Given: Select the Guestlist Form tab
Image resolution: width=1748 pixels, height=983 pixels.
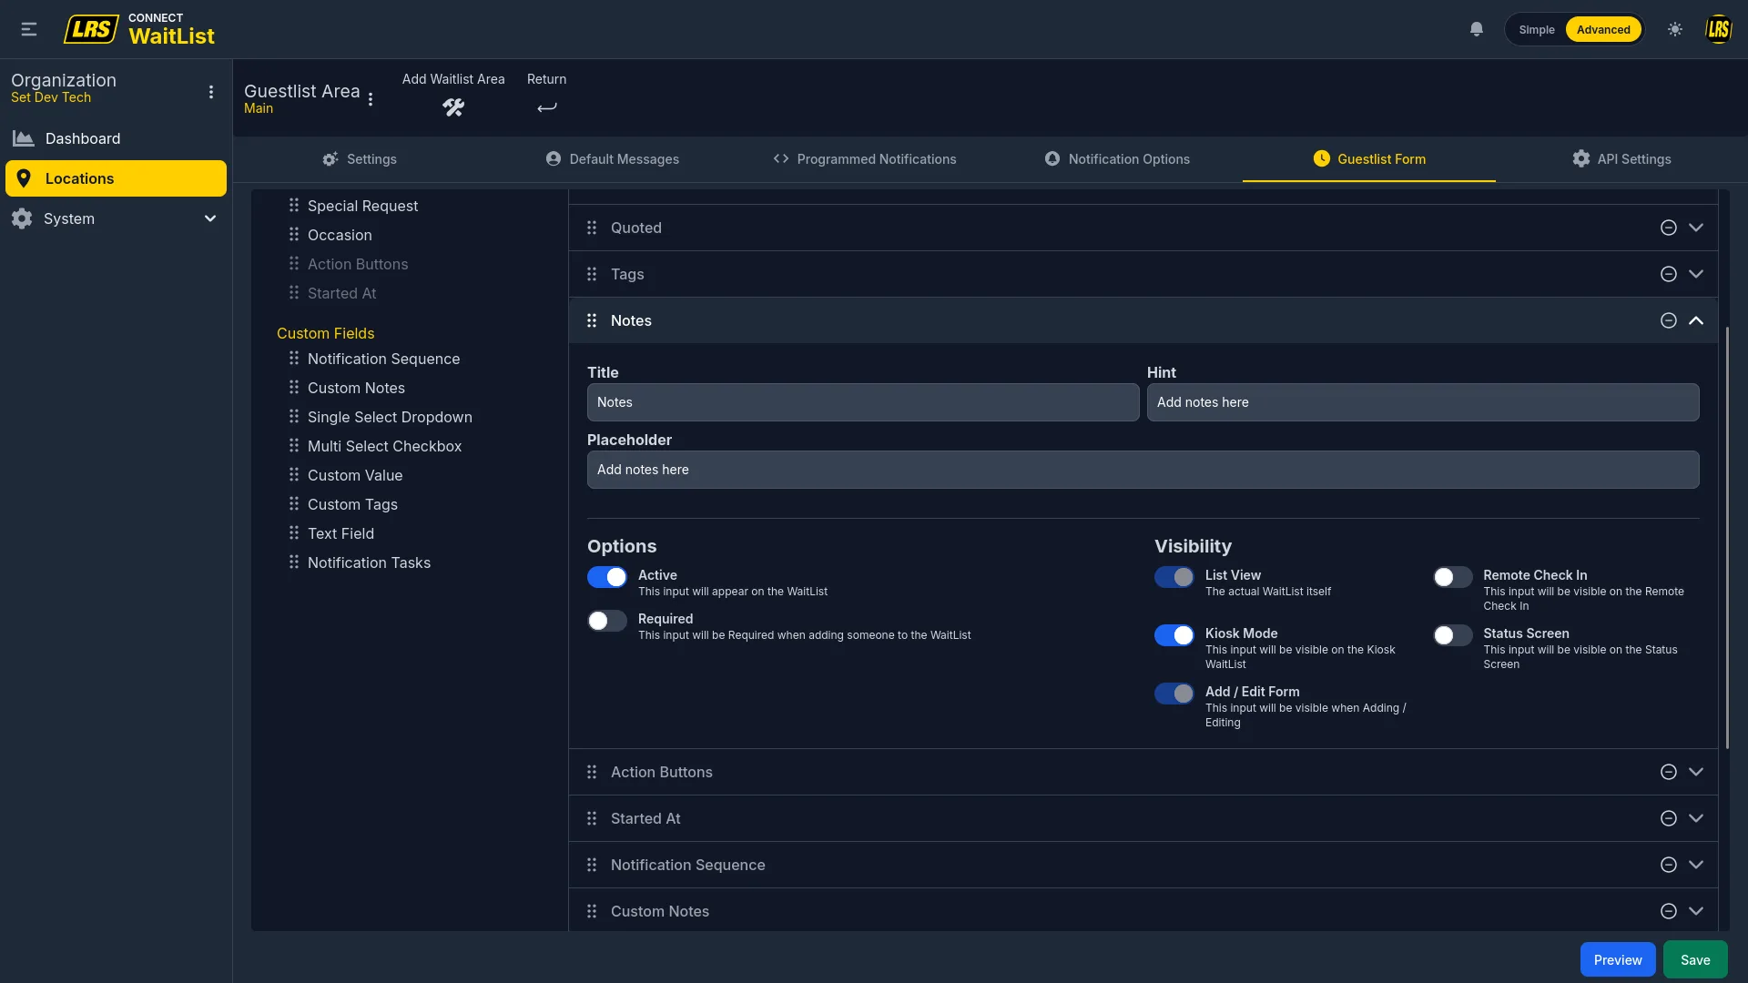Looking at the screenshot, I should [x=1369, y=159].
